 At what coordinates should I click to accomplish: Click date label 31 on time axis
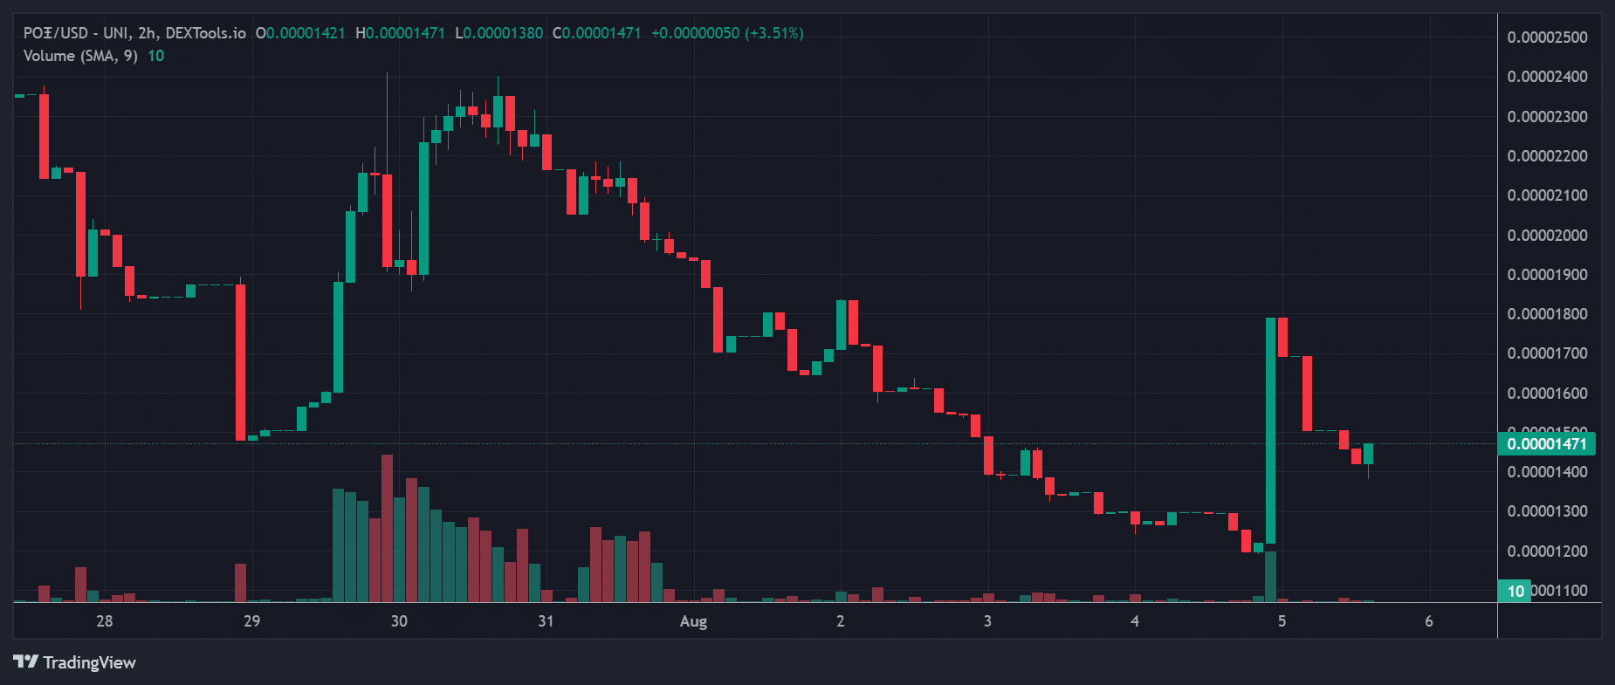click(546, 621)
